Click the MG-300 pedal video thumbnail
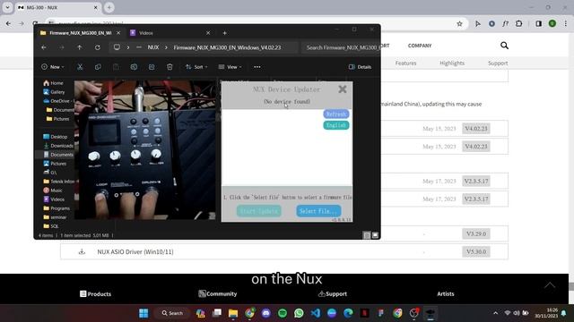 pyautogui.click(x=145, y=150)
